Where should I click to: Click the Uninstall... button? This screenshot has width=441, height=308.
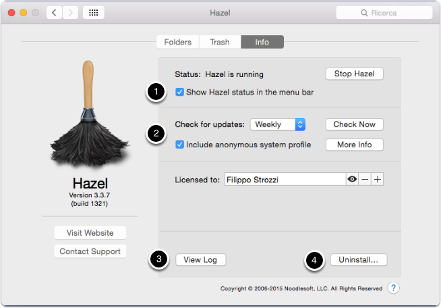[x=359, y=259]
